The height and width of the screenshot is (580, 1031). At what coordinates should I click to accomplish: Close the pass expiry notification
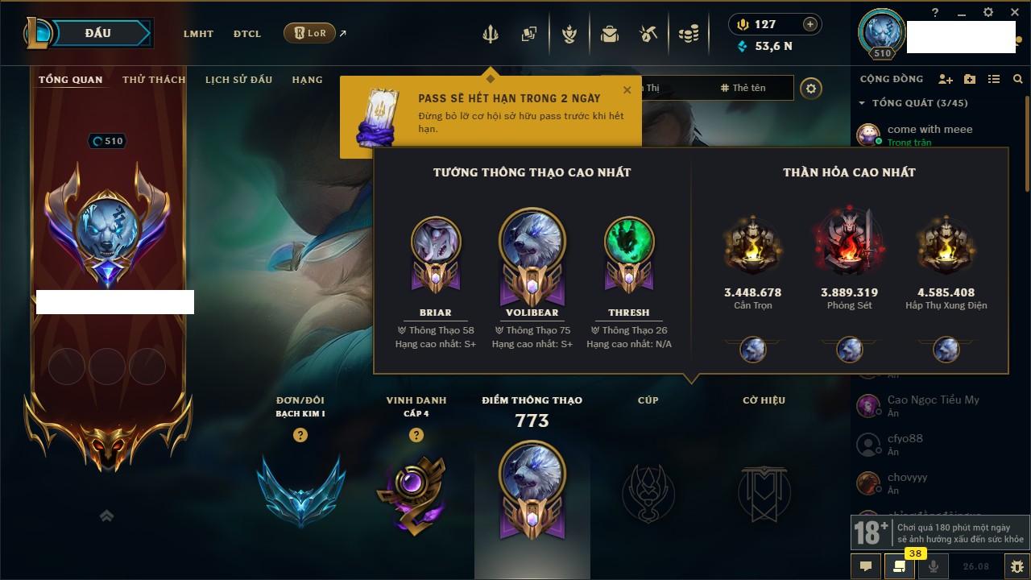tap(627, 90)
